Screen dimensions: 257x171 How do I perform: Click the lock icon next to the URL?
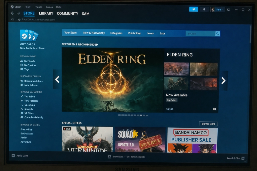(19, 19)
